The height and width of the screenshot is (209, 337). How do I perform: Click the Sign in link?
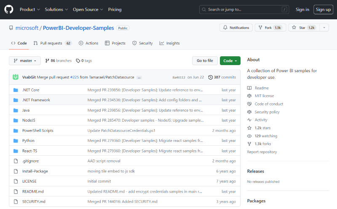(x=302, y=9)
